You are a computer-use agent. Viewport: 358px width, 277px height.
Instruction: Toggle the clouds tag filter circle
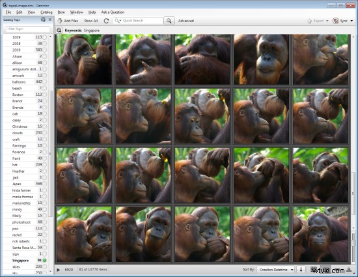pyautogui.click(x=44, y=133)
